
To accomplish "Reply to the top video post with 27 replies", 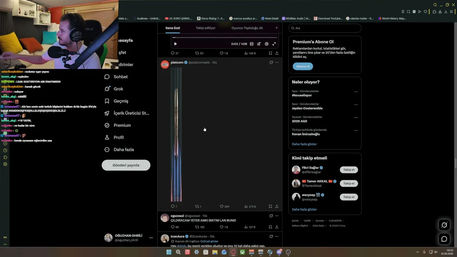I will coord(175,53).
